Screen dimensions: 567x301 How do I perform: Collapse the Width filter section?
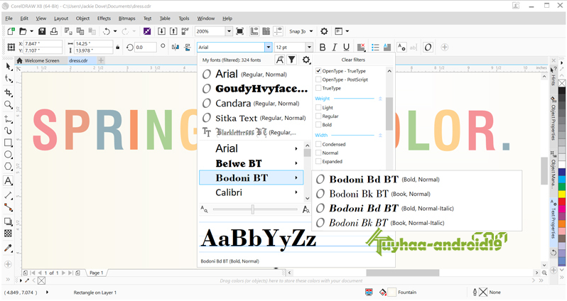pos(380,135)
